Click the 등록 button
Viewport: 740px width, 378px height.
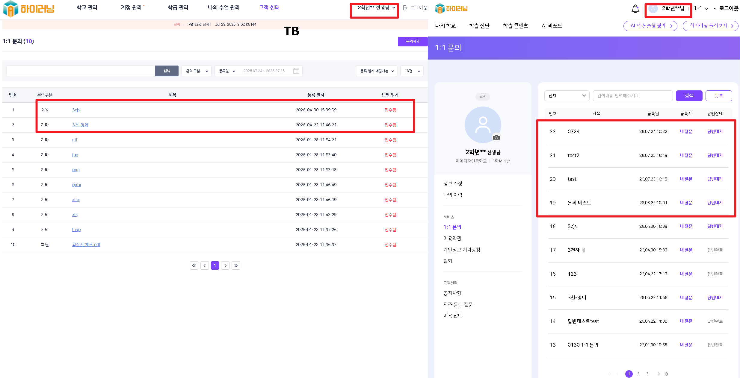(719, 95)
